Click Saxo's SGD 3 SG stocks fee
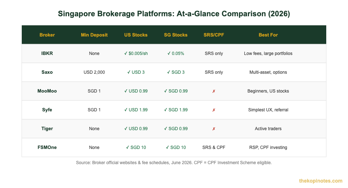This screenshot has width=348, height=188. pyautogui.click(x=175, y=72)
